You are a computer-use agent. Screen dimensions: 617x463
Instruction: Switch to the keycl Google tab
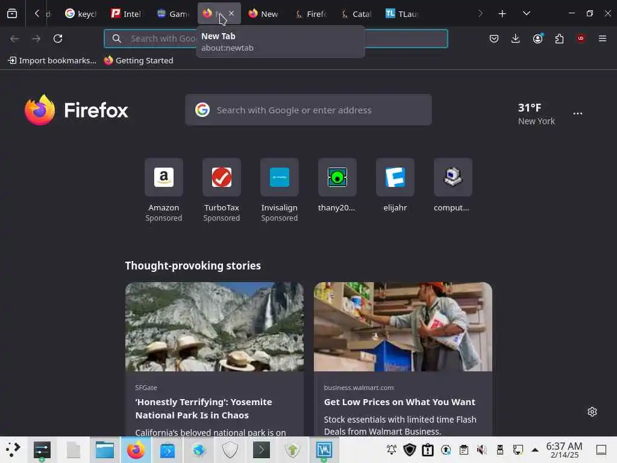click(80, 14)
